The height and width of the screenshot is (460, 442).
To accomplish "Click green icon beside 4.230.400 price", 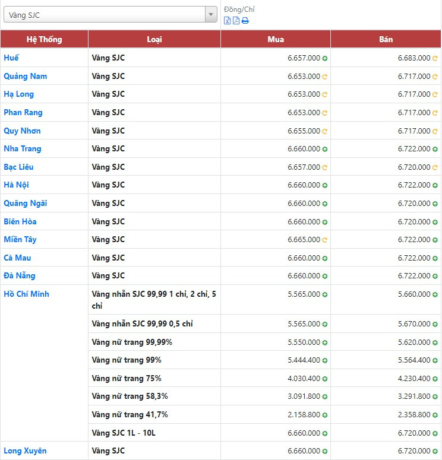I will click(x=435, y=379).
